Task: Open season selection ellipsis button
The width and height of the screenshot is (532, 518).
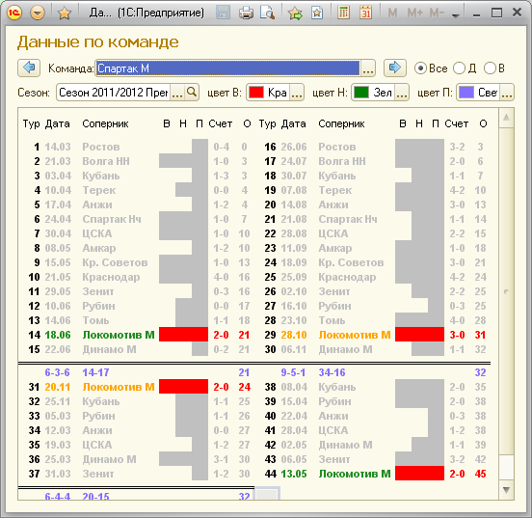Action: 177,93
